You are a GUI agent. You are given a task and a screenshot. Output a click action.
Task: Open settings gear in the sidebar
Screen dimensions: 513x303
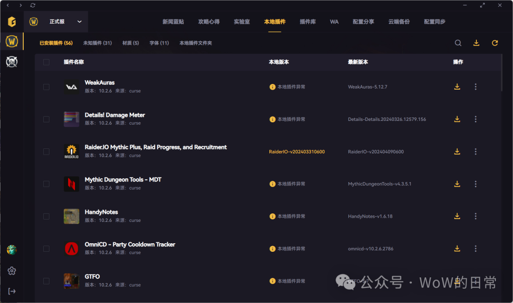pyautogui.click(x=12, y=271)
